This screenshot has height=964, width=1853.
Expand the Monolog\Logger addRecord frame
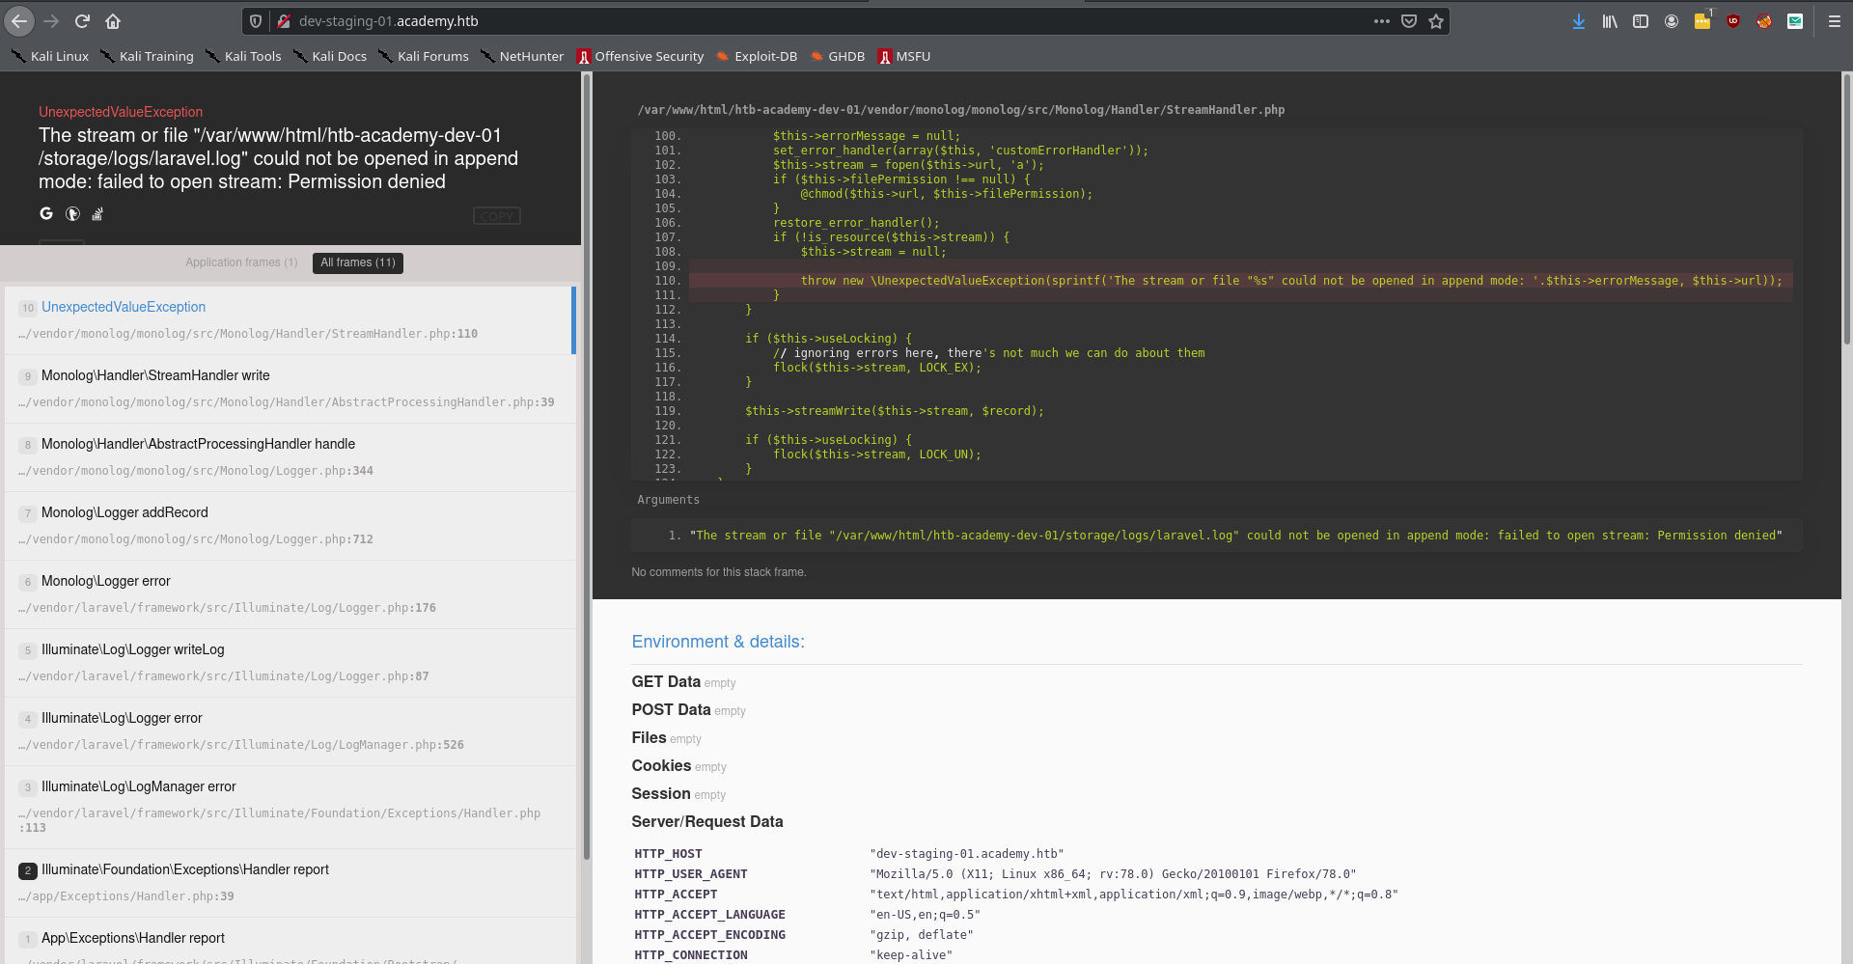(124, 512)
